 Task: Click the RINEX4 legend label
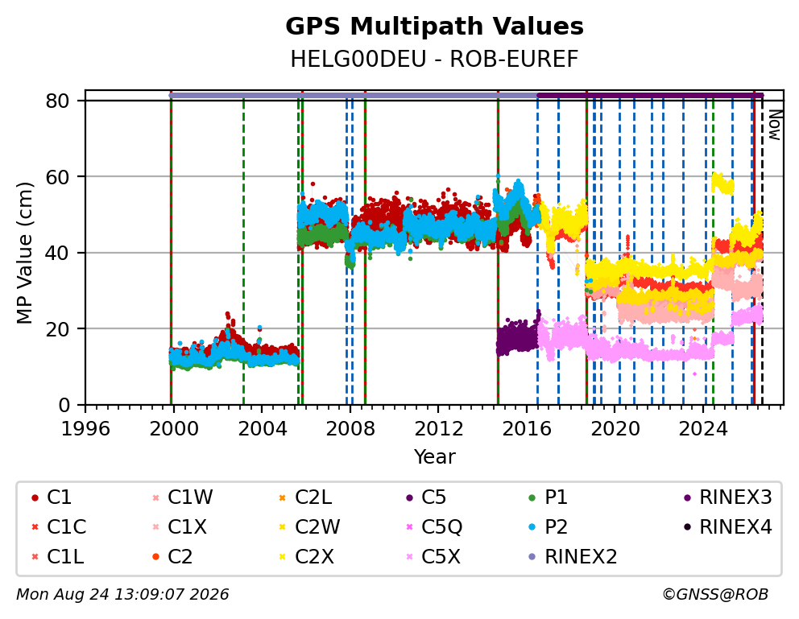coord(736,527)
